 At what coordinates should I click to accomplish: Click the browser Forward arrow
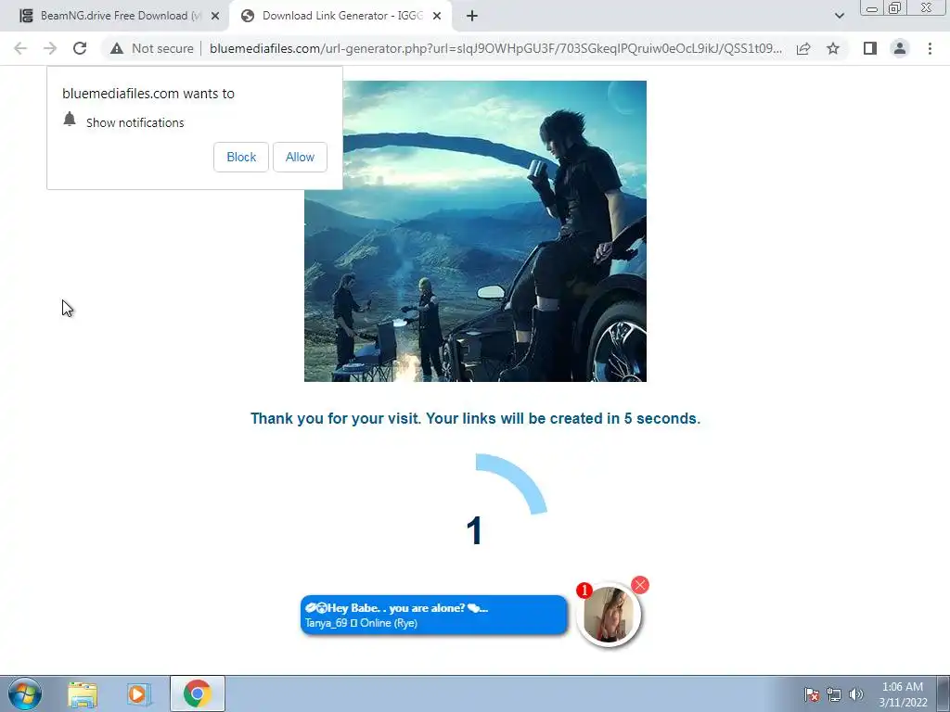coord(50,48)
